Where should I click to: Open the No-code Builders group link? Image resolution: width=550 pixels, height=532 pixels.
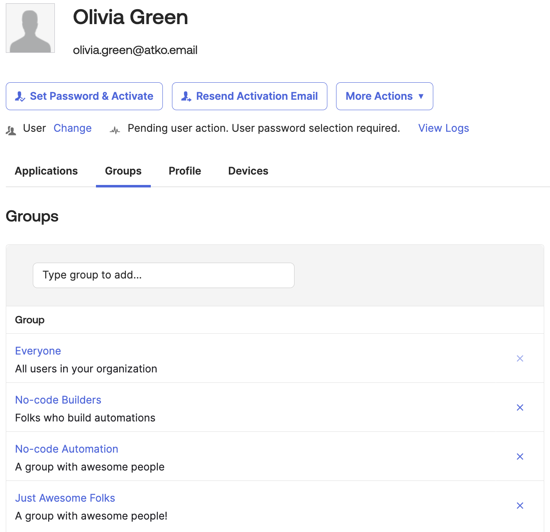pyautogui.click(x=58, y=400)
